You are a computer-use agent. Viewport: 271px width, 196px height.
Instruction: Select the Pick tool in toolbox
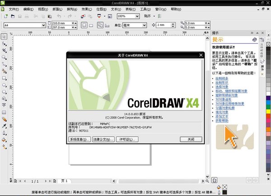(x=4, y=36)
